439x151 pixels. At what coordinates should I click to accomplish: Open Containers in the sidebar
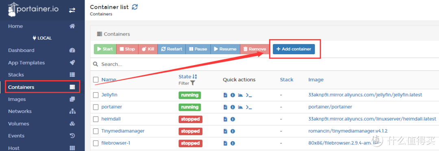42,87
